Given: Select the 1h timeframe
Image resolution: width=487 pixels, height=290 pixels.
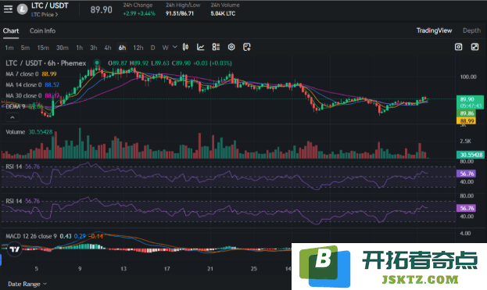Looking at the screenshot, I should [79, 48].
